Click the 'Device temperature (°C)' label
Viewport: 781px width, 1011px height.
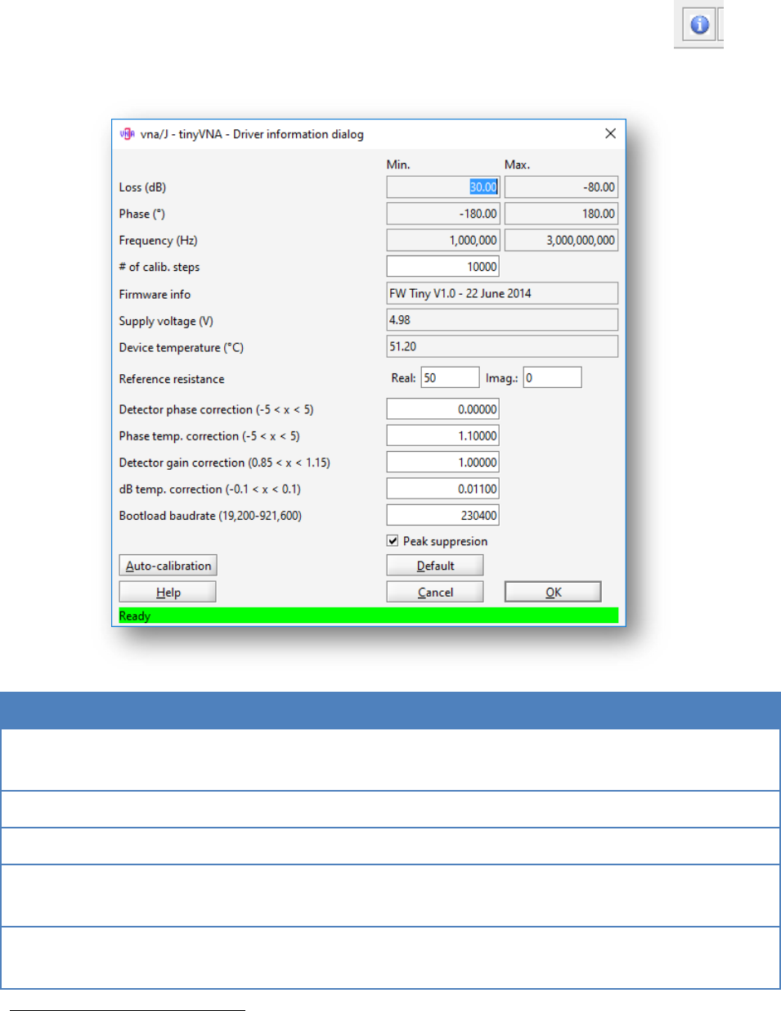click(x=182, y=347)
